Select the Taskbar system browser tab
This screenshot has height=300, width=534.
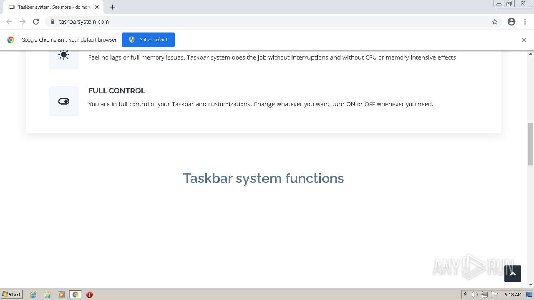click(x=53, y=7)
